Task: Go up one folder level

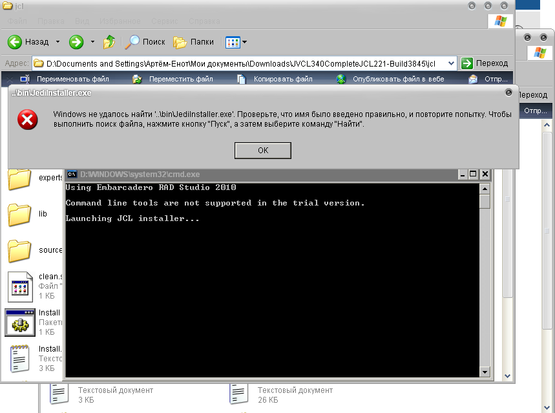Action: pos(110,42)
